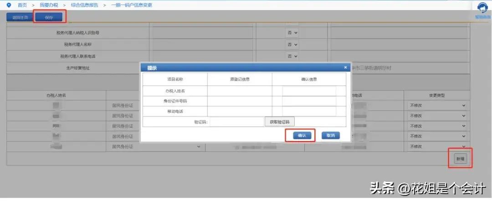This screenshot has height=201, width=492.
Task: Click 确认 button in the dialog
Action: 302,136
